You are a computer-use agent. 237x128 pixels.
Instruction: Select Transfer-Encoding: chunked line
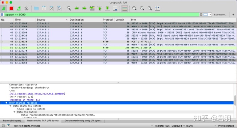[x=29, y=88]
